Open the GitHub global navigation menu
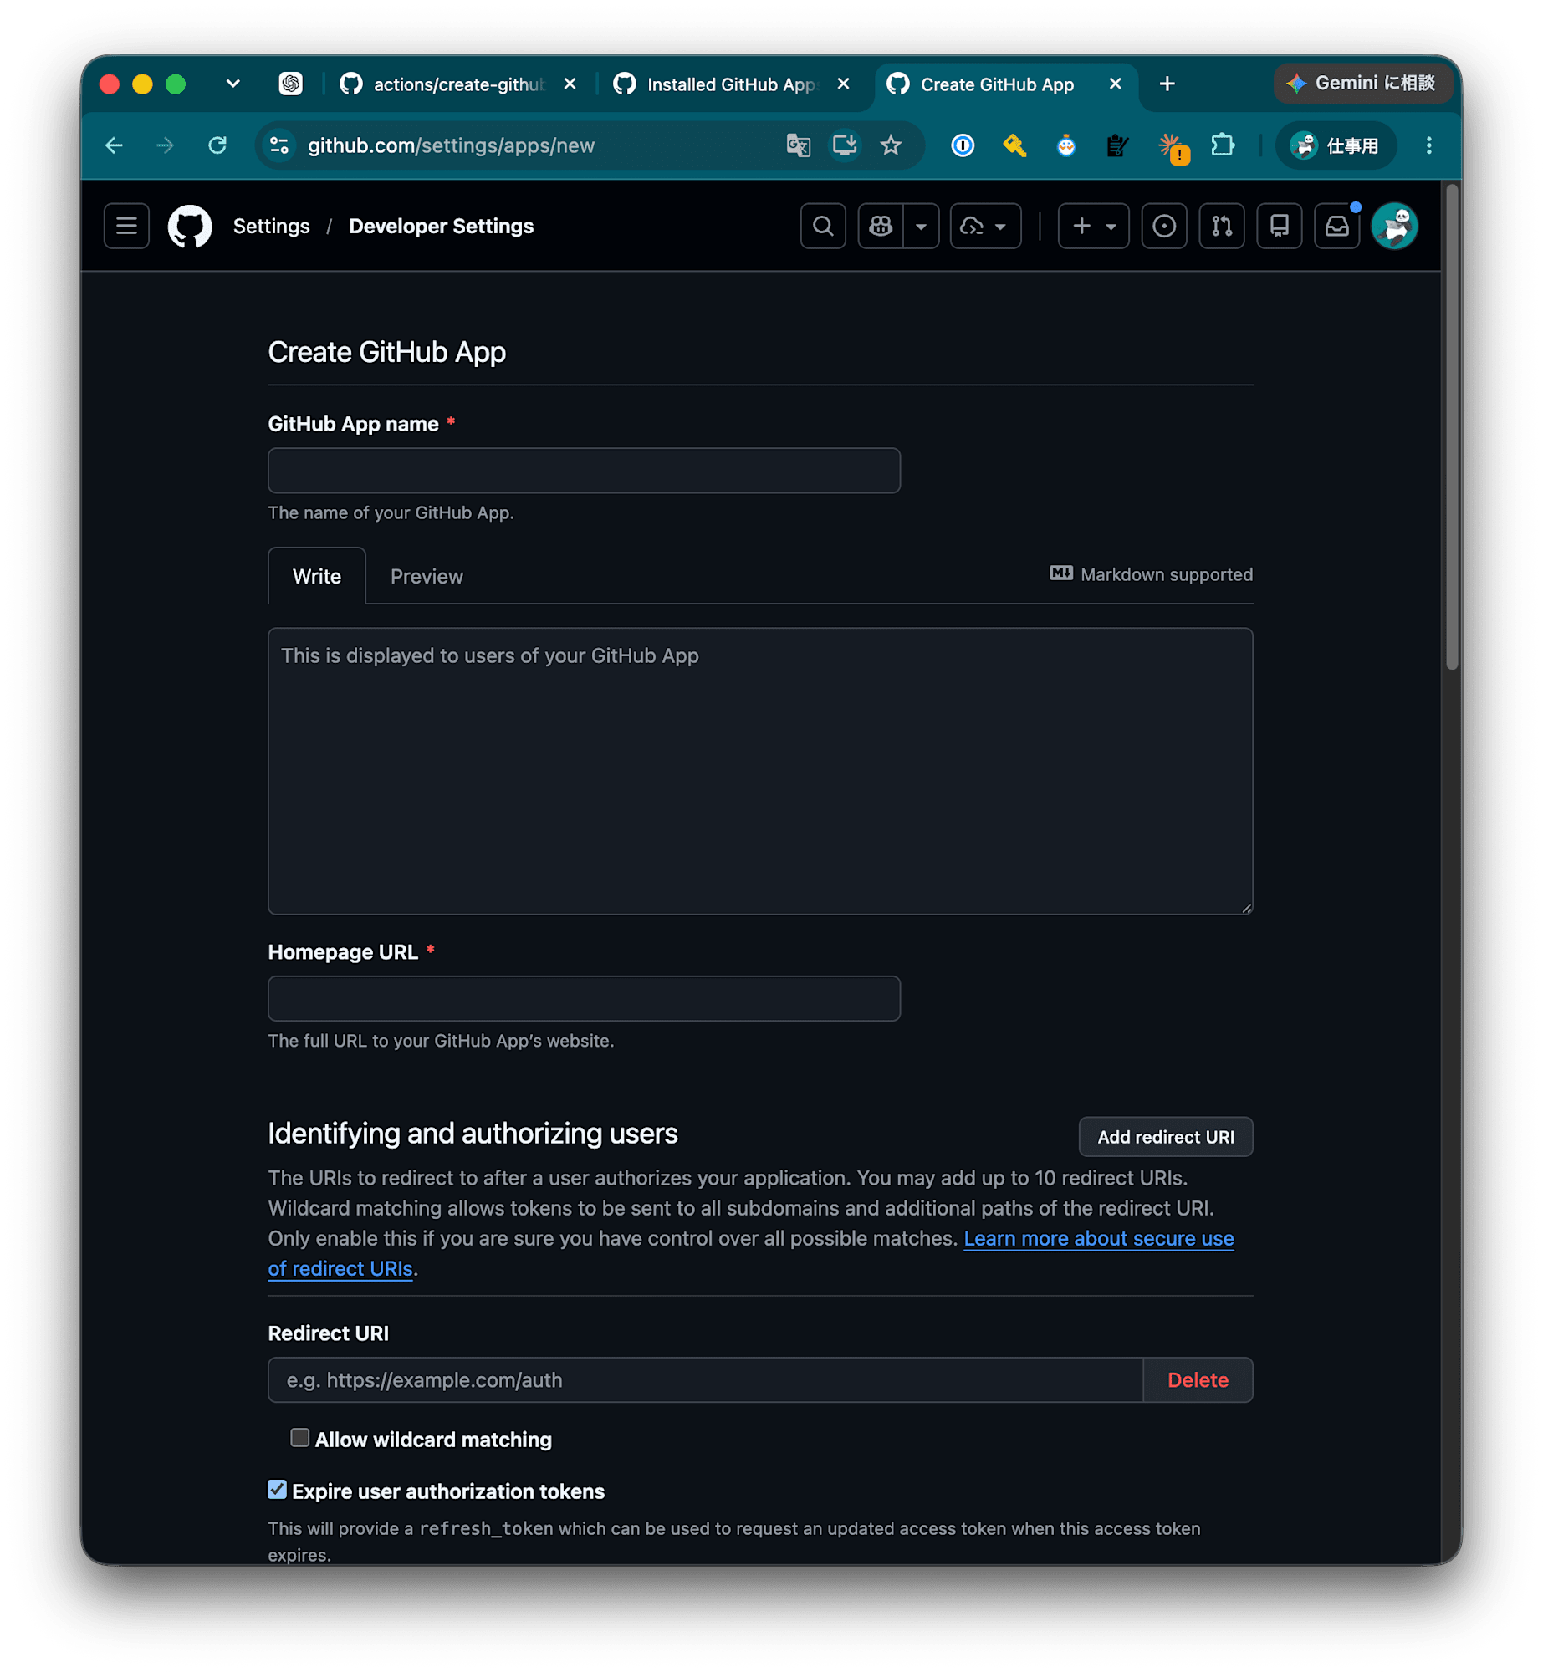 coord(126,226)
